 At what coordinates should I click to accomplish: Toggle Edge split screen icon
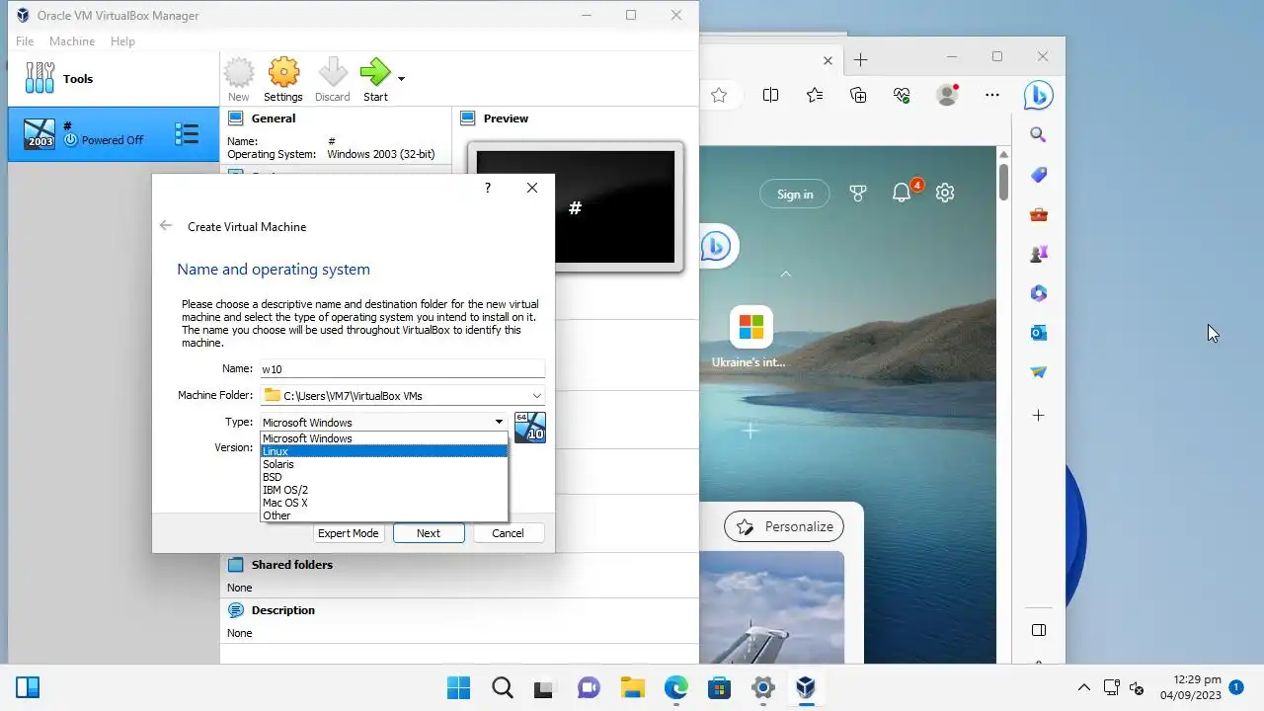770,95
